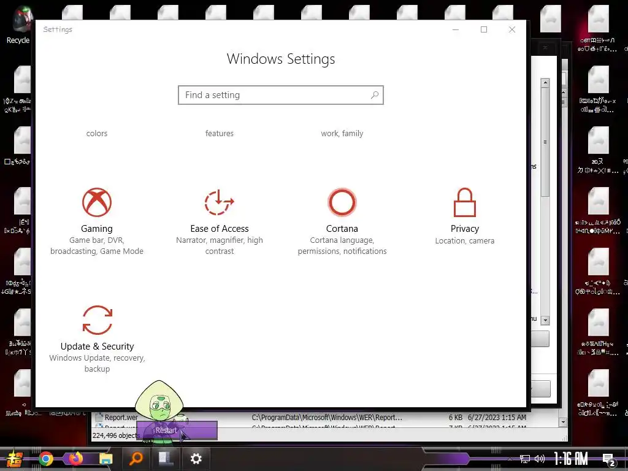Click the 6/27/2023 1:15 AM date cell
Viewport: 628px width, 471px height.
point(497,417)
